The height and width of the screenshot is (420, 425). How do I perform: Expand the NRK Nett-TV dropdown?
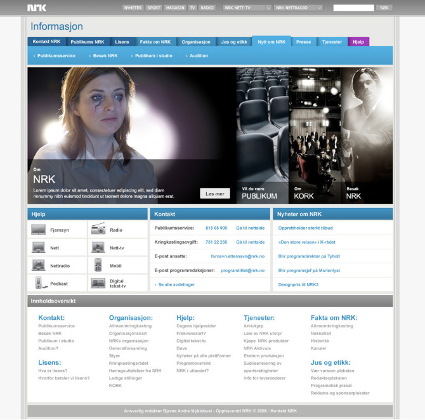tap(268, 8)
